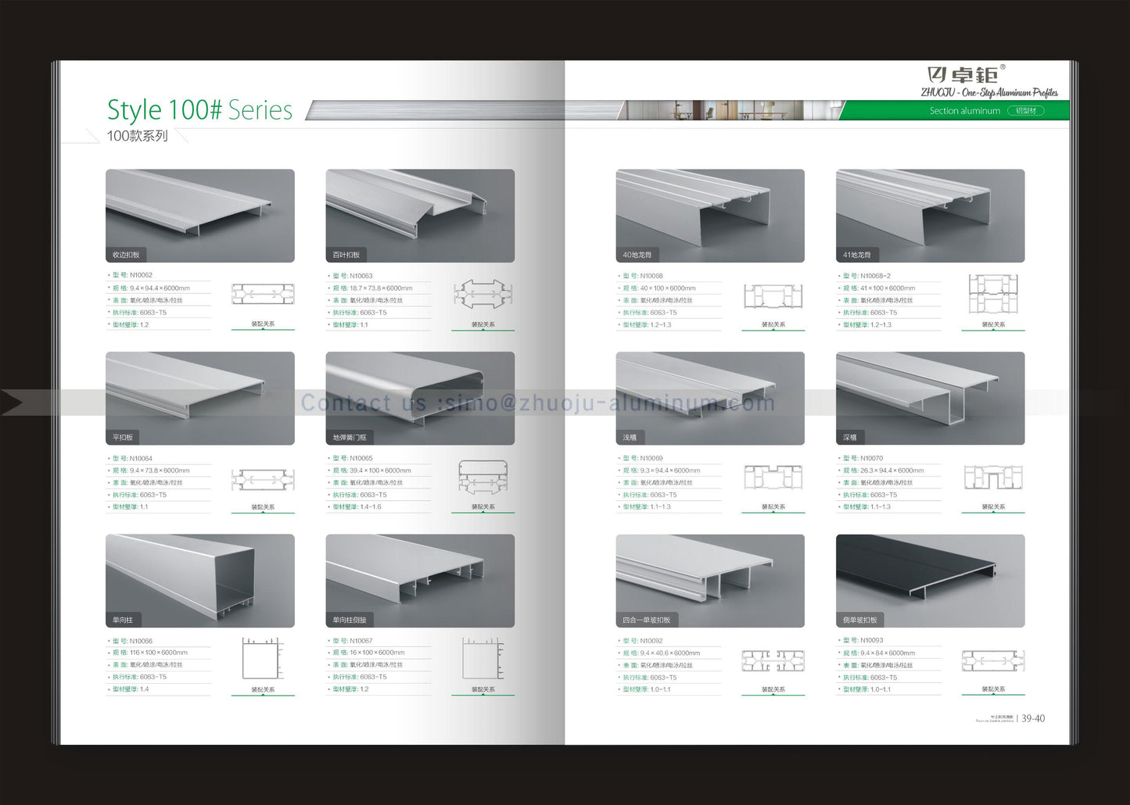Click the N10092 cross-section assembly diagram
The height and width of the screenshot is (805, 1130).
click(x=773, y=660)
